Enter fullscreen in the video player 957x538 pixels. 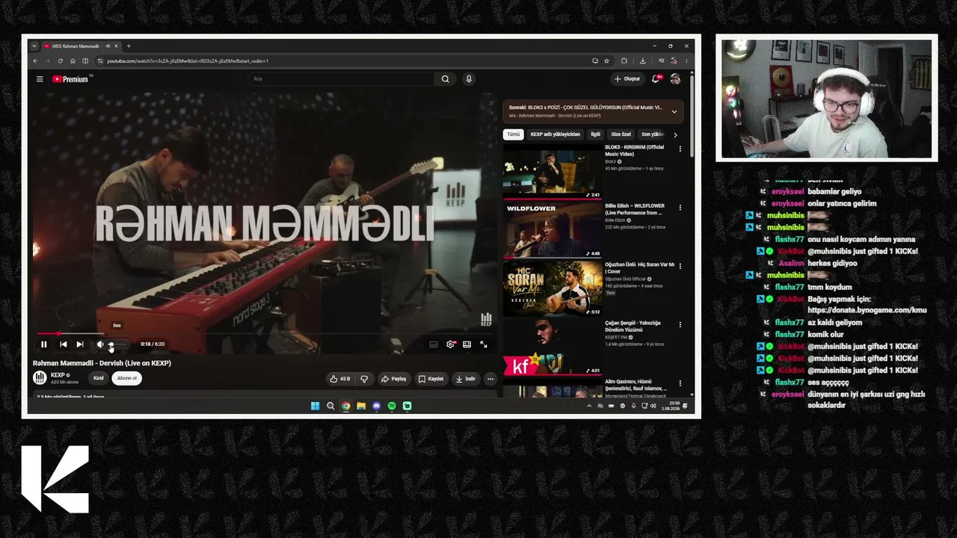click(484, 344)
